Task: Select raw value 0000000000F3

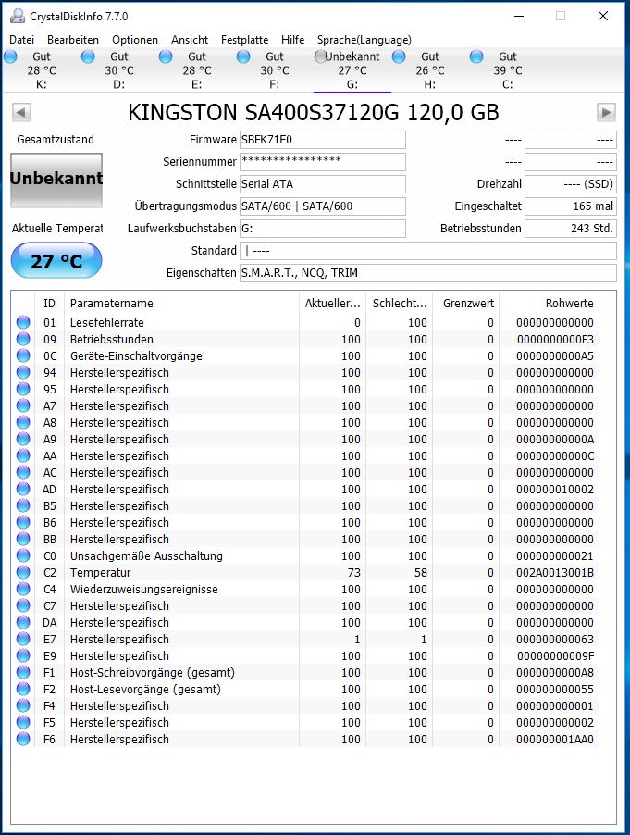Action: tap(555, 339)
